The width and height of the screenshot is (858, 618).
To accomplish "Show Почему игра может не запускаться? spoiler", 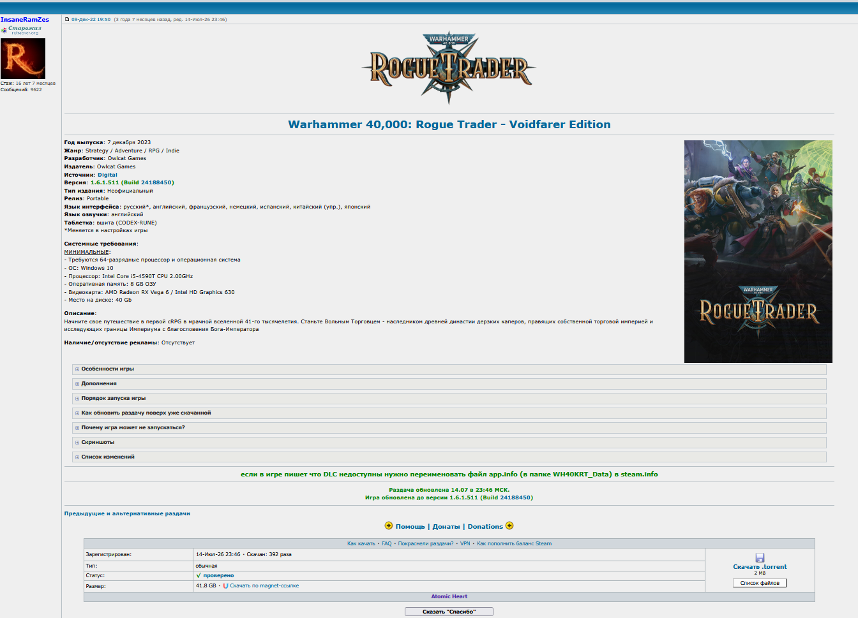I will [x=449, y=428].
